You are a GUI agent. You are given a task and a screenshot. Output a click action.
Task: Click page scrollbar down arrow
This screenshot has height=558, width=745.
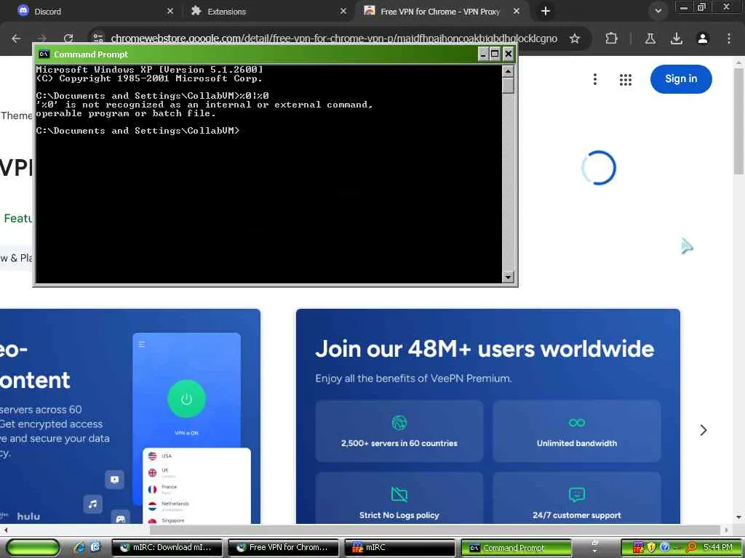coord(738,517)
